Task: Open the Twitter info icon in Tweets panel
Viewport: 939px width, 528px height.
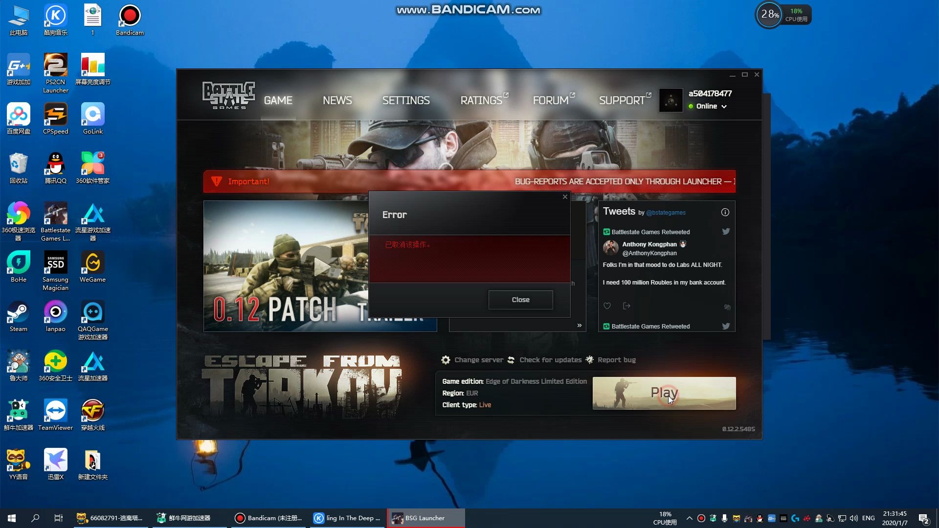Action: coord(725,212)
